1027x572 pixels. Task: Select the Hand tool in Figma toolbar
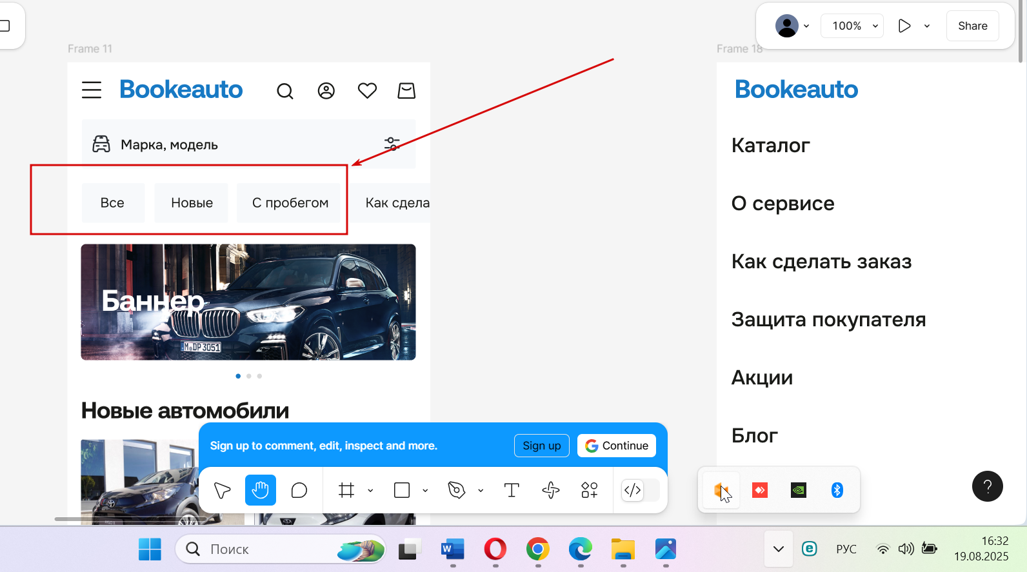point(261,490)
